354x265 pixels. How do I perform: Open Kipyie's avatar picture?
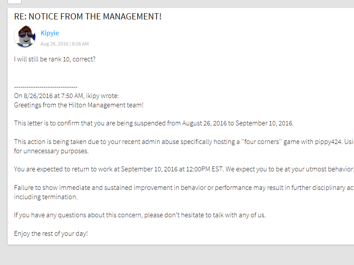click(x=25, y=36)
